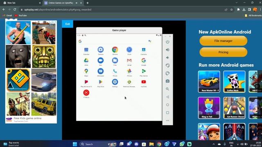
Task: Click the Windows taskbar Search box
Action: (x=98, y=144)
